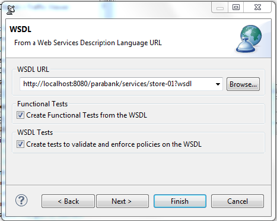
Task: Minimize the wizard dialog window
Action: pos(220,8)
